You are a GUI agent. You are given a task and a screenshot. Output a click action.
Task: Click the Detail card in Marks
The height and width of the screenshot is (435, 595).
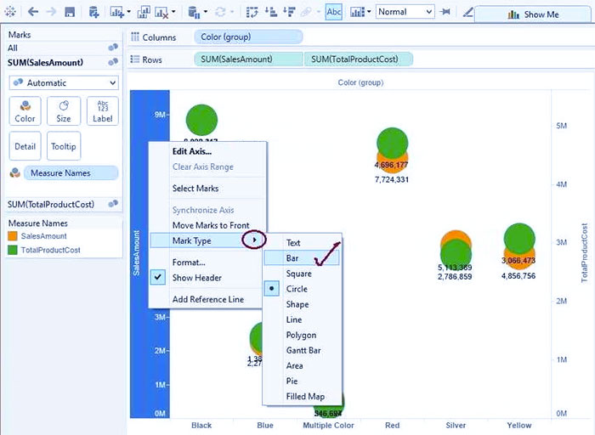tap(25, 146)
